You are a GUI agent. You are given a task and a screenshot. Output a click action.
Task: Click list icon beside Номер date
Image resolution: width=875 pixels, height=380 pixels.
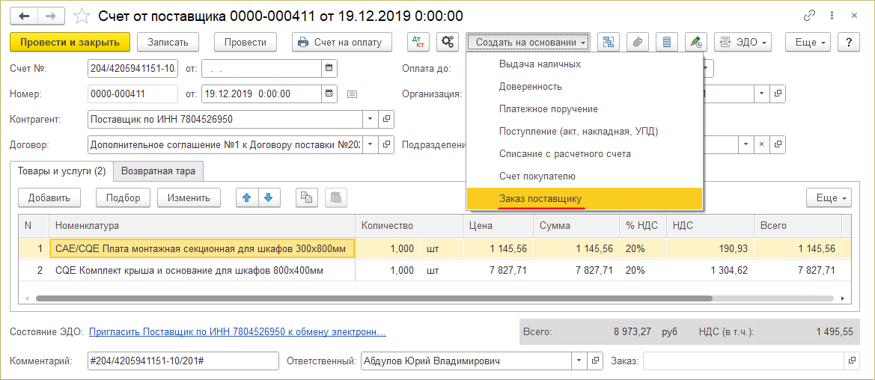tap(352, 94)
